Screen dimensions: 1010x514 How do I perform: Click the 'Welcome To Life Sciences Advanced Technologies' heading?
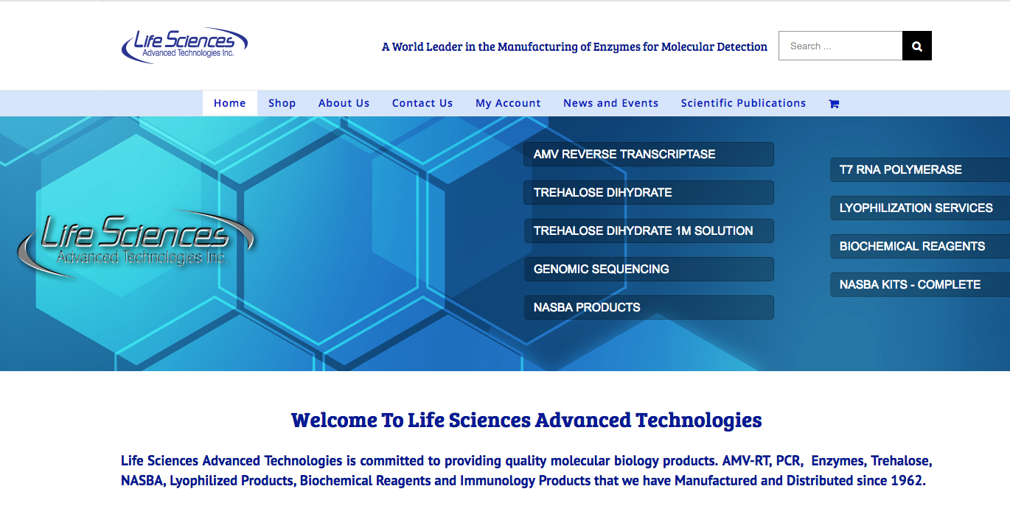526,420
